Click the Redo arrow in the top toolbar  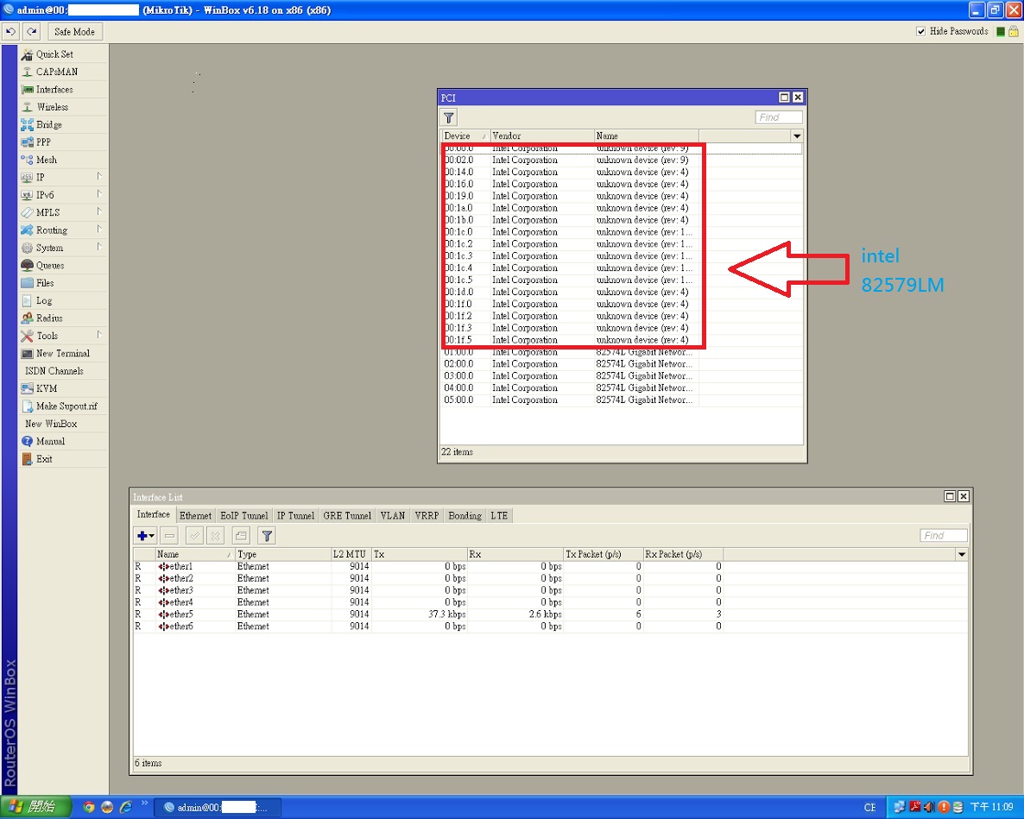(x=32, y=31)
